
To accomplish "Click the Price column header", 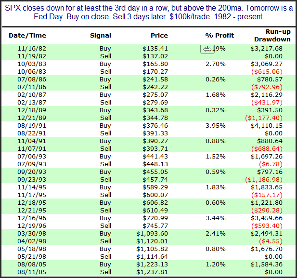I will [x=159, y=36].
